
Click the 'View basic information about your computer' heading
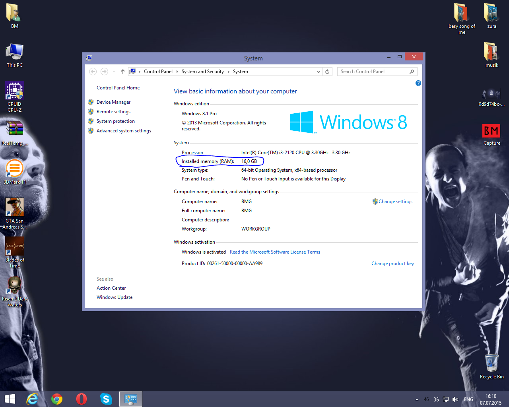click(x=235, y=91)
